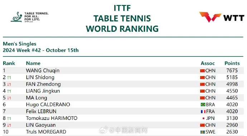
Task: Click the green up arrow beside rank 2
Action: tap(9, 77)
